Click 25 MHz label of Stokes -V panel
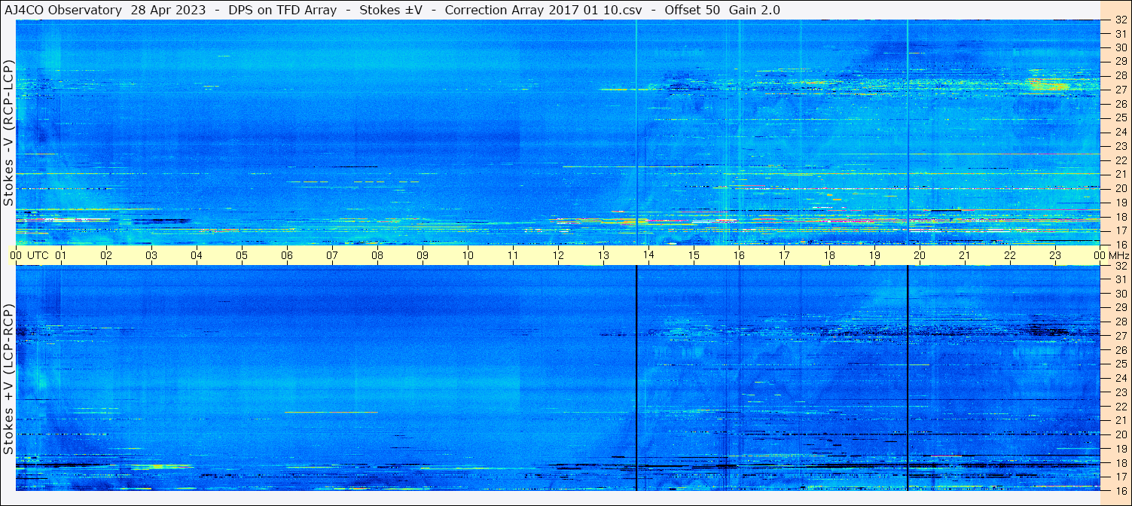This screenshot has height=506, width=1132. 1120,117
